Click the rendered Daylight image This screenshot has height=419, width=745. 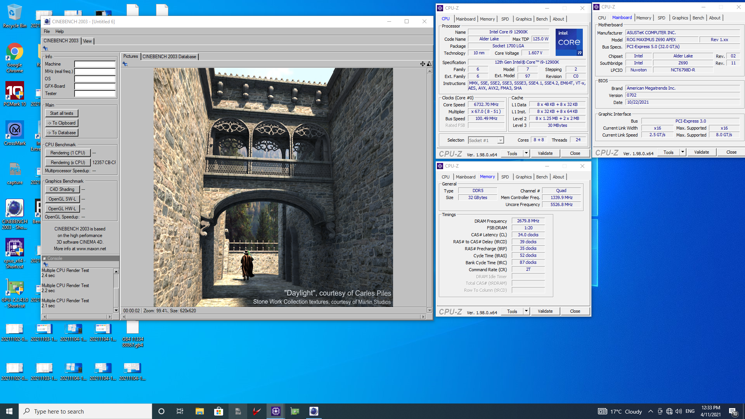click(x=273, y=188)
